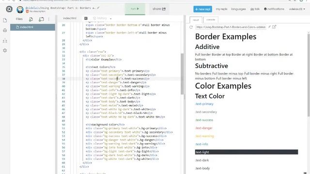
Task: Edit the repl title with pencil icon
Action: [98, 8]
